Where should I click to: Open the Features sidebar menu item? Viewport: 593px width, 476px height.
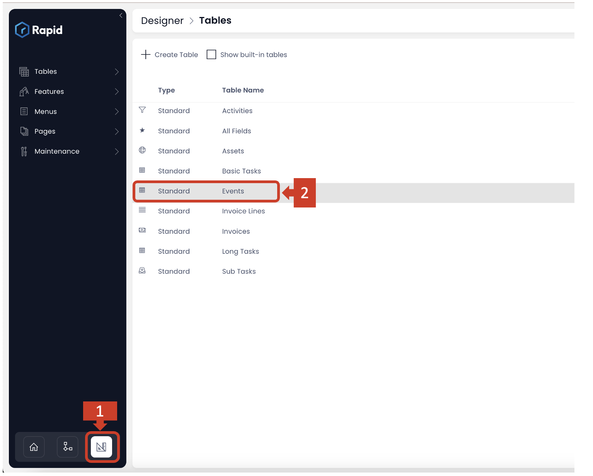coord(69,92)
